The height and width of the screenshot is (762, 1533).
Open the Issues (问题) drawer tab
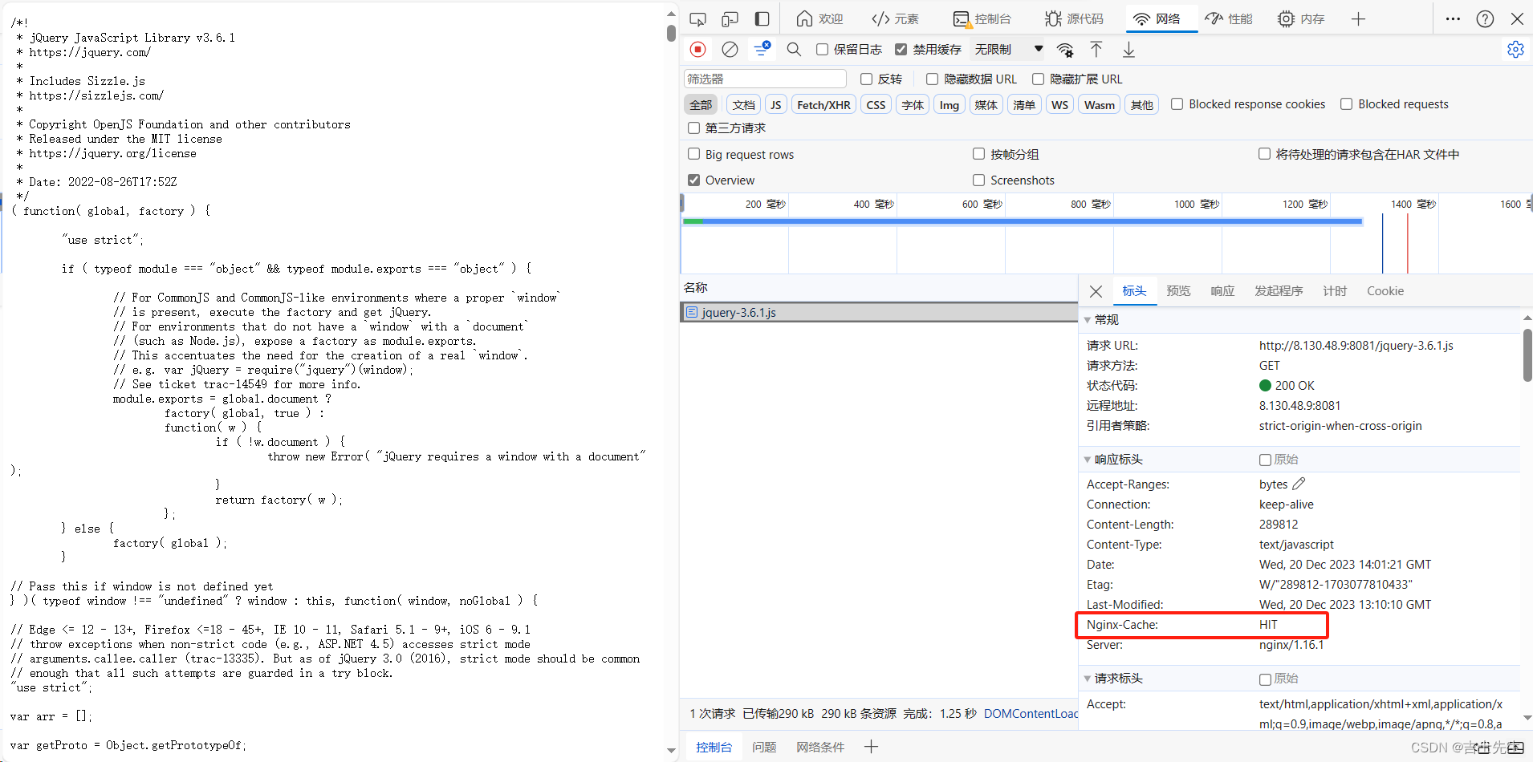pyautogui.click(x=764, y=747)
